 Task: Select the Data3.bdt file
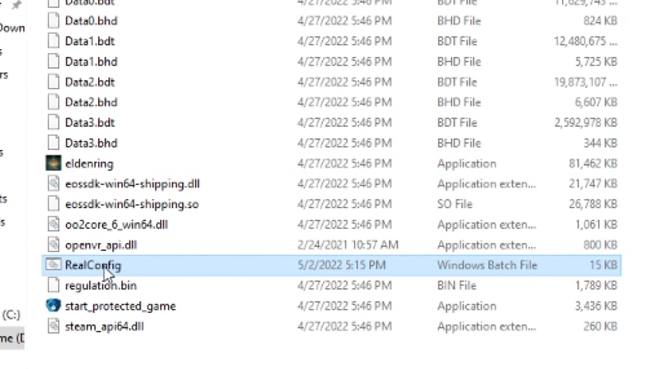(90, 122)
